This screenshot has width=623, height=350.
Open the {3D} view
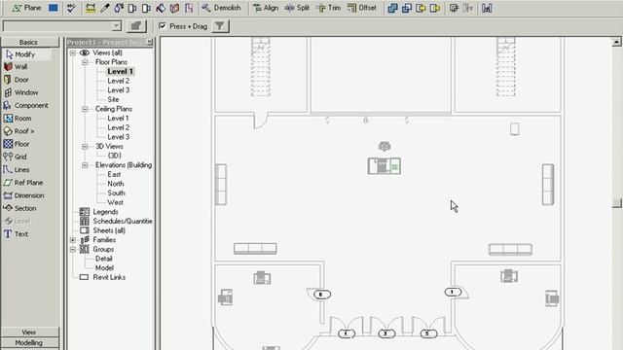pos(115,156)
